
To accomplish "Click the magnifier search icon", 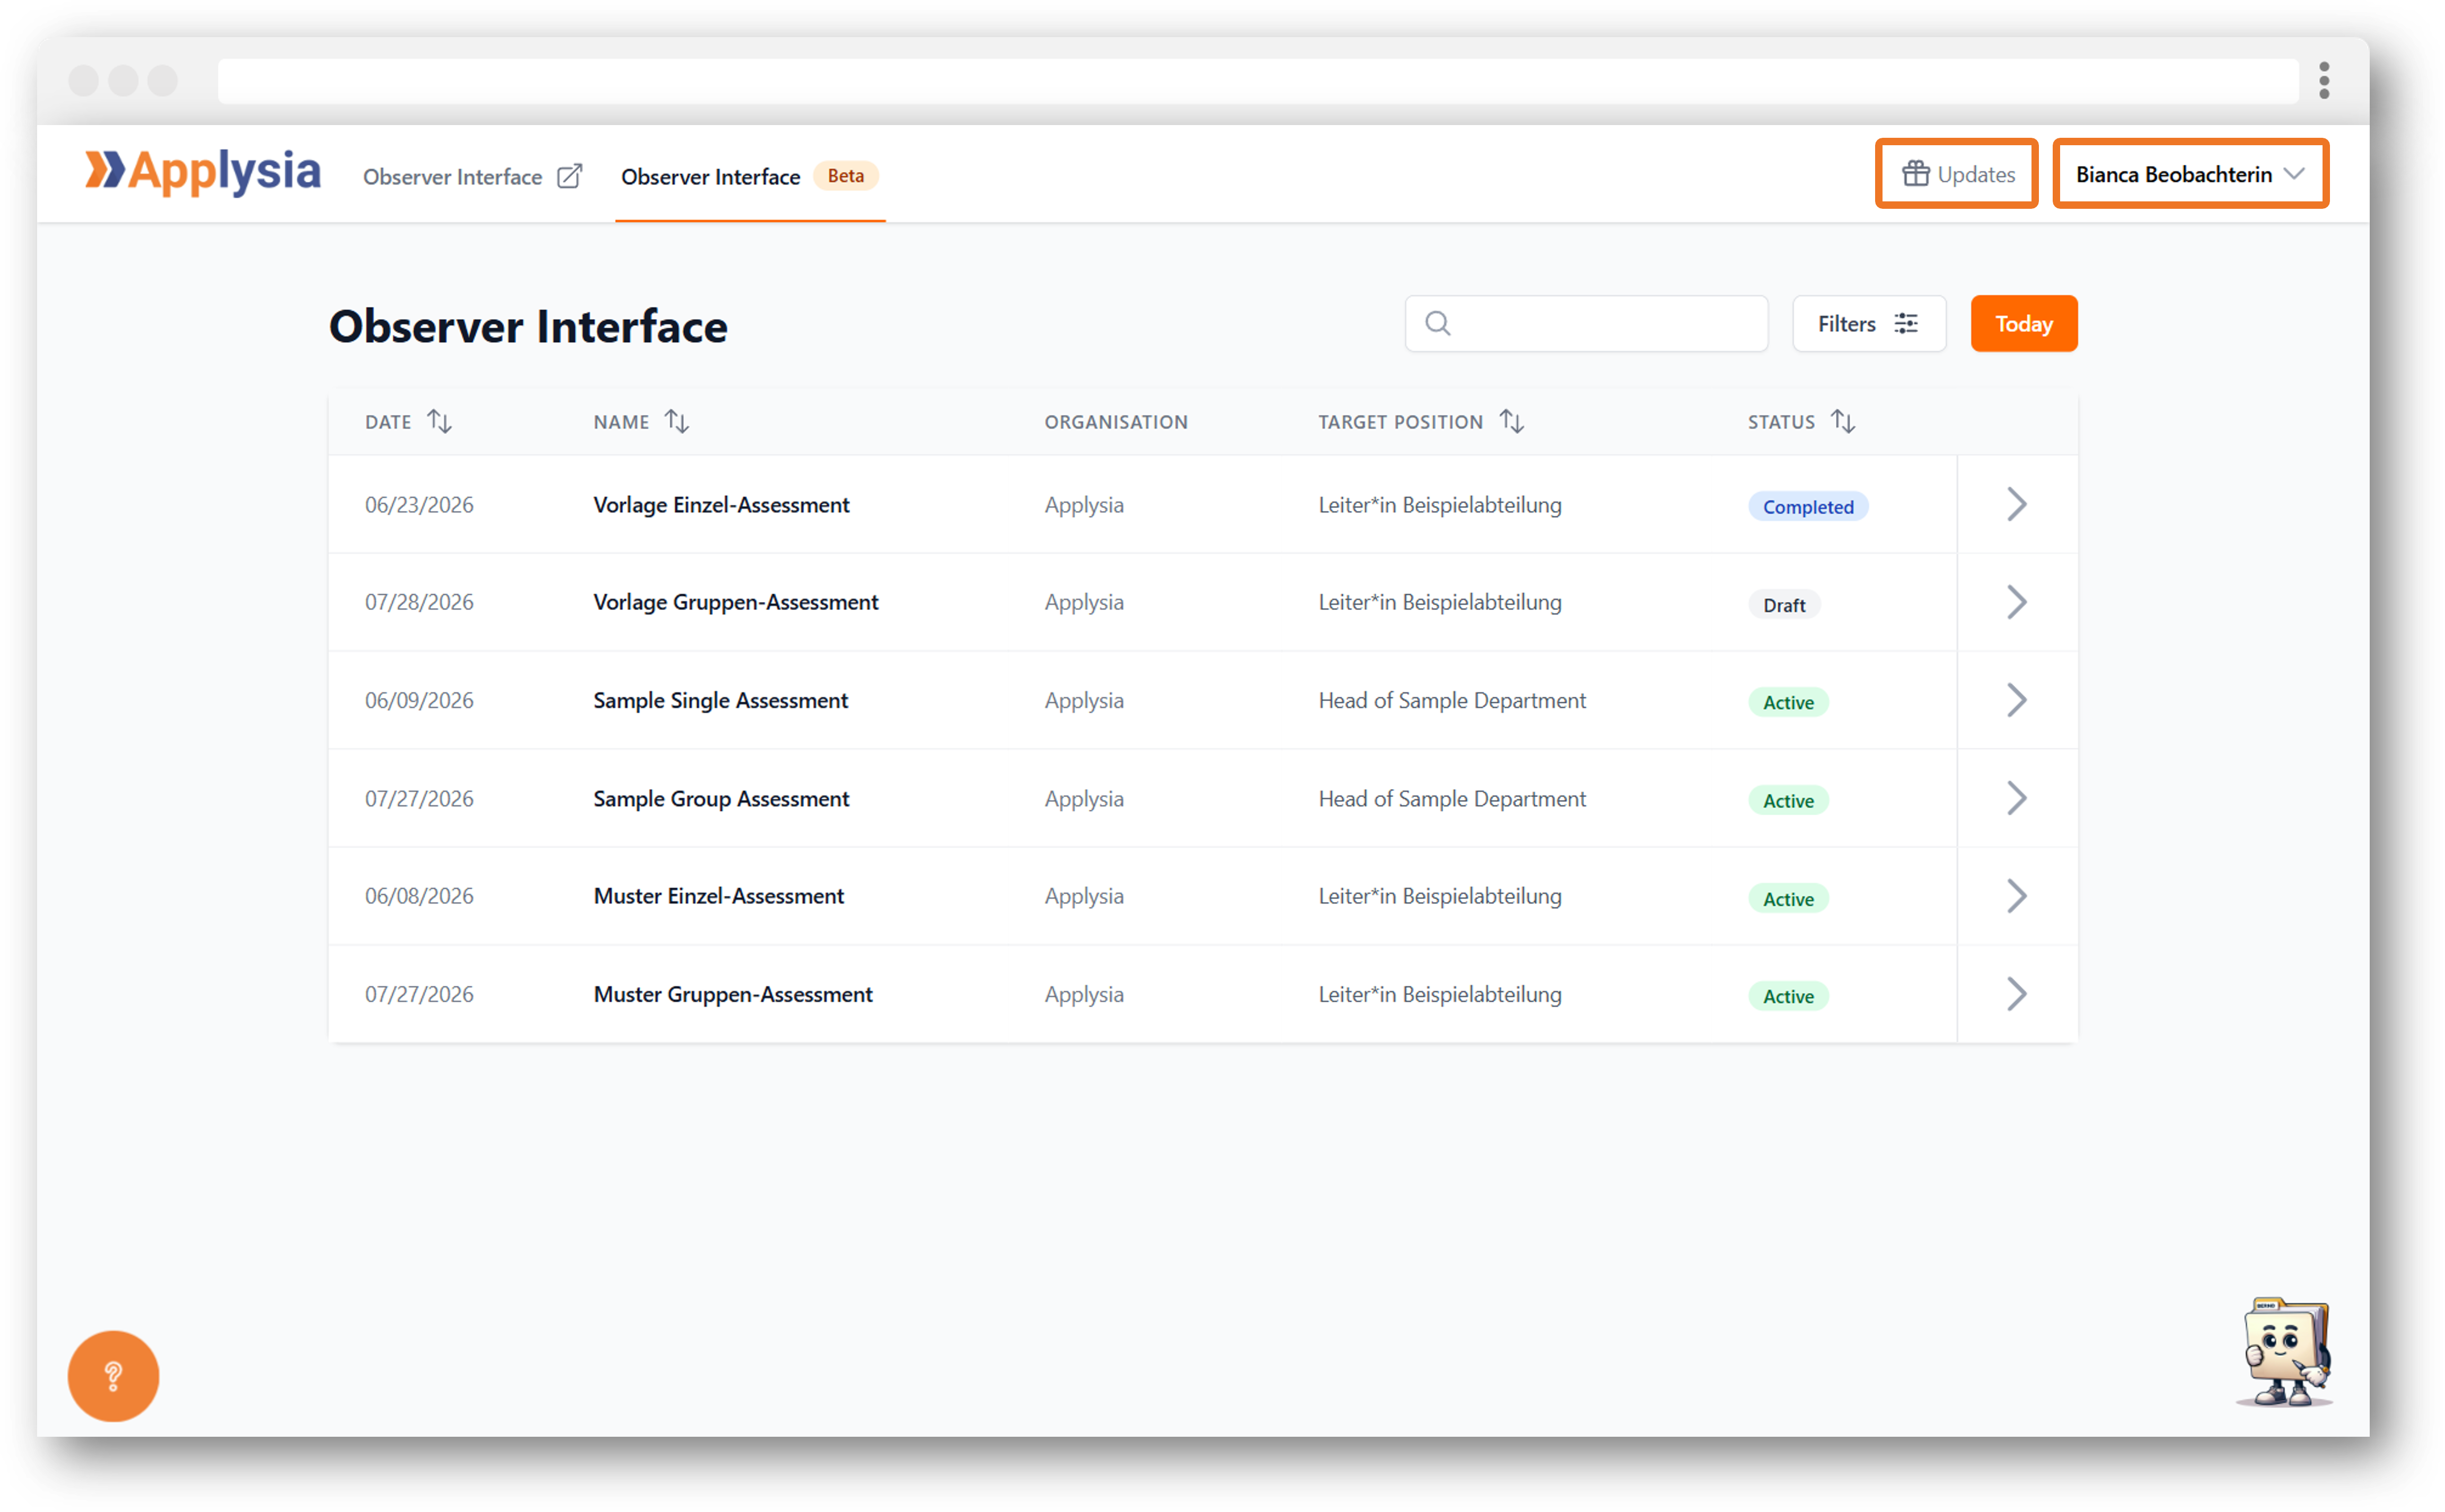I will pyautogui.click(x=1437, y=323).
